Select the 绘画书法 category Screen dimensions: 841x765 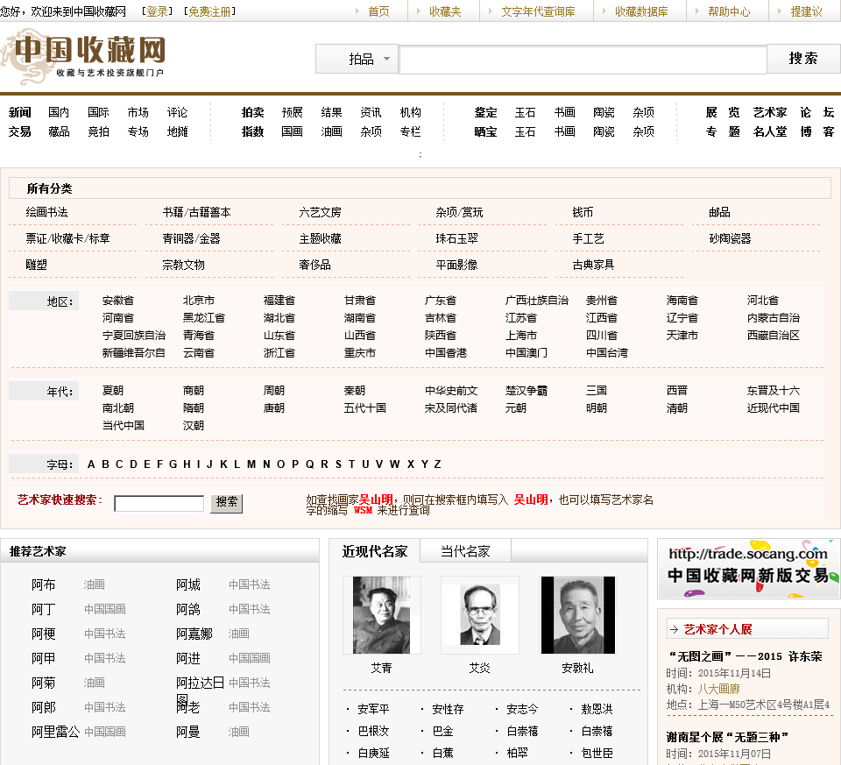point(46,212)
